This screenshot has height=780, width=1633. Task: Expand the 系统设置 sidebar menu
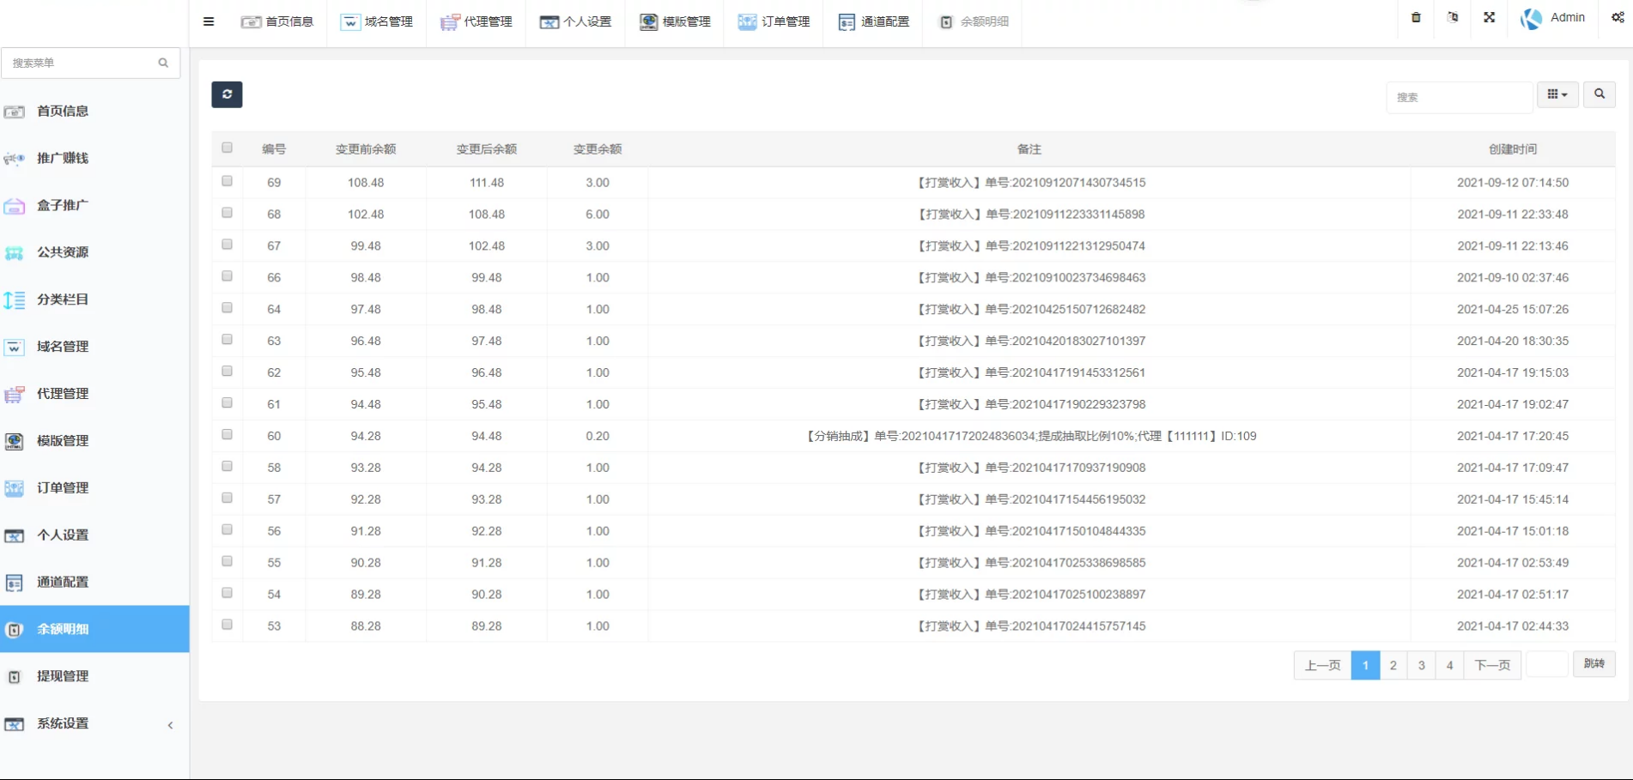[x=63, y=723]
